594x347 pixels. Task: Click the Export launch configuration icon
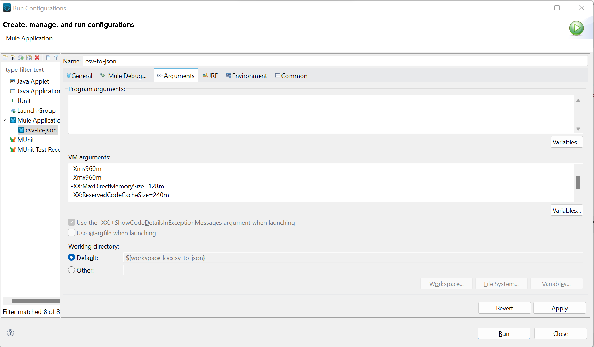[21, 57]
